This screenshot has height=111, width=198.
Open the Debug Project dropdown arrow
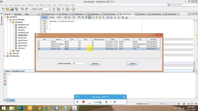(x=70, y=9)
